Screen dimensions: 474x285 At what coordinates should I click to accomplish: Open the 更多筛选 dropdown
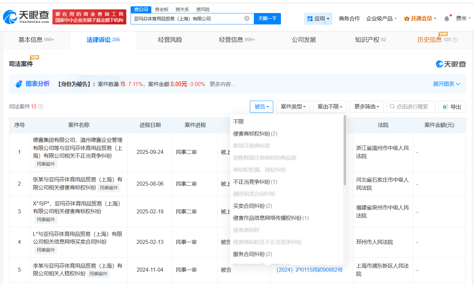point(366,106)
